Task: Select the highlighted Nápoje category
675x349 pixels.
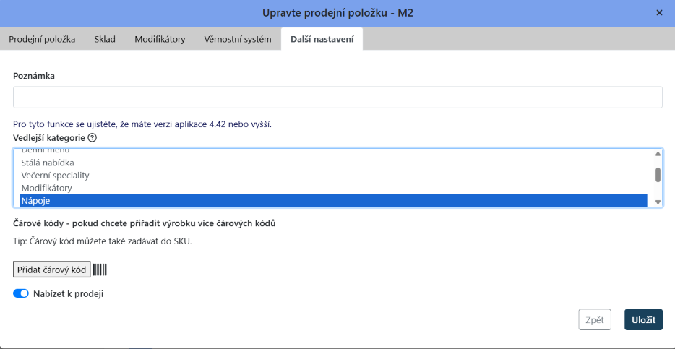Action: click(x=35, y=201)
